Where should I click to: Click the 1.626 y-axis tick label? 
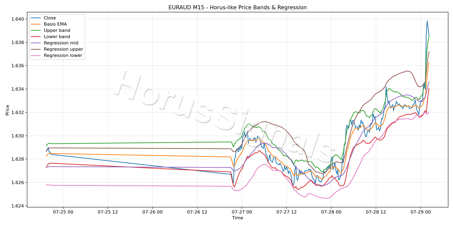[x=18, y=182]
